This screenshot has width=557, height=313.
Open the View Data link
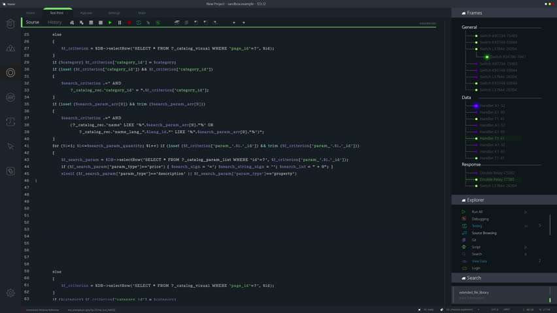479,261
